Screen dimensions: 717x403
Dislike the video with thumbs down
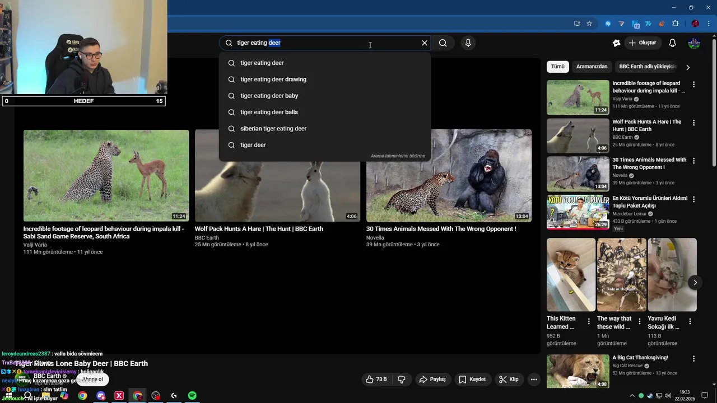click(402, 379)
